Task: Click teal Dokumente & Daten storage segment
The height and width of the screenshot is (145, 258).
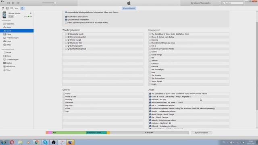Action: pos(96,133)
